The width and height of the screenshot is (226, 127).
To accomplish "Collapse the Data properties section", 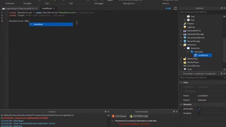I will click(181, 83).
